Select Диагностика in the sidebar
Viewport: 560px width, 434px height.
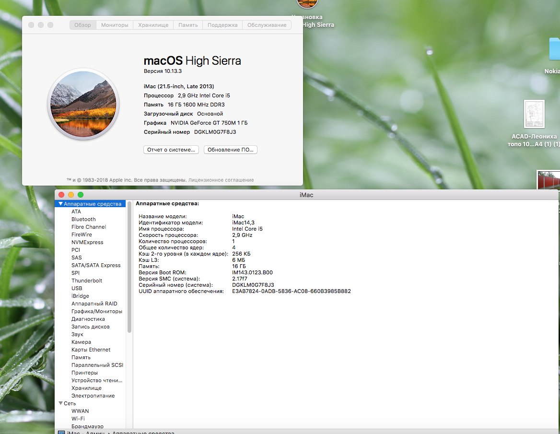pyautogui.click(x=88, y=319)
